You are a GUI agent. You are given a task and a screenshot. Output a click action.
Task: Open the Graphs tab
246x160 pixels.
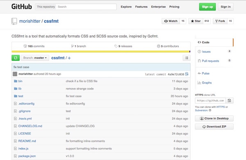coord(207,82)
